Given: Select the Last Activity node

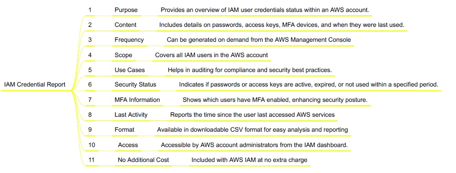Looking at the screenshot, I should tap(131, 115).
